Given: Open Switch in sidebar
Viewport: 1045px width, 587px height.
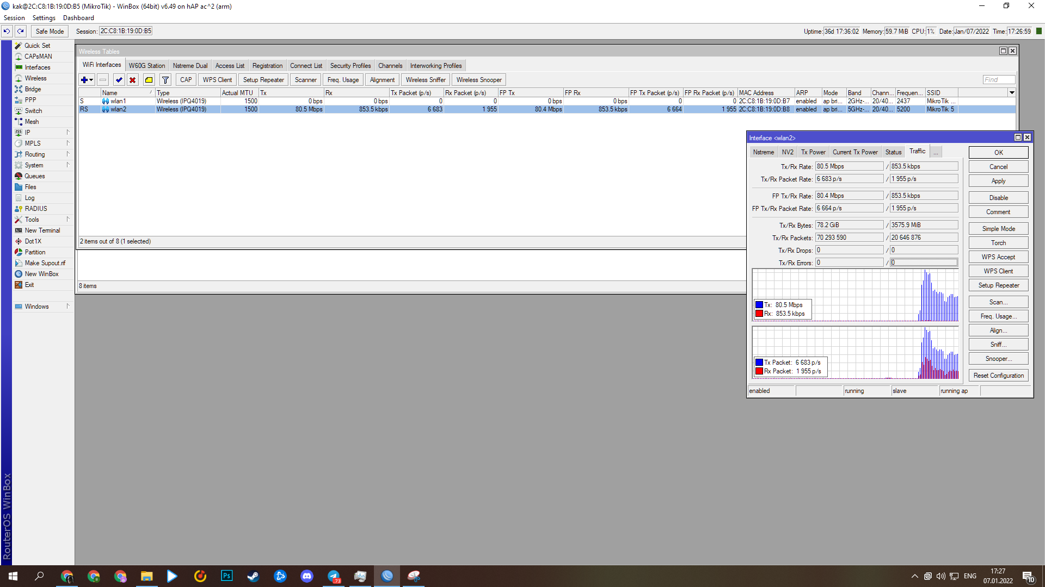Looking at the screenshot, I should [33, 111].
